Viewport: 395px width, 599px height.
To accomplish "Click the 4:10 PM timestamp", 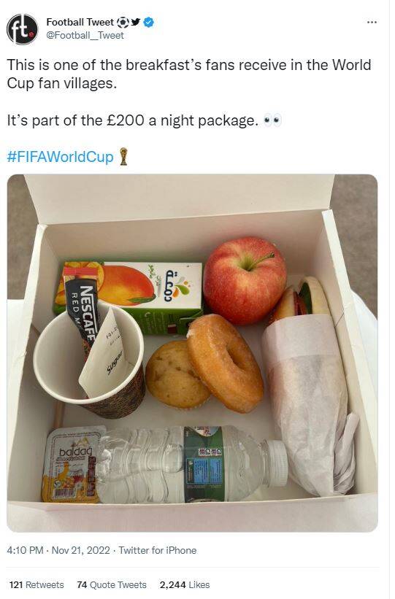I will pyautogui.click(x=25, y=551).
